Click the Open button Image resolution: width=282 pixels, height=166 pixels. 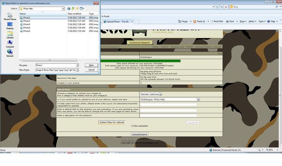[x=92, y=65]
